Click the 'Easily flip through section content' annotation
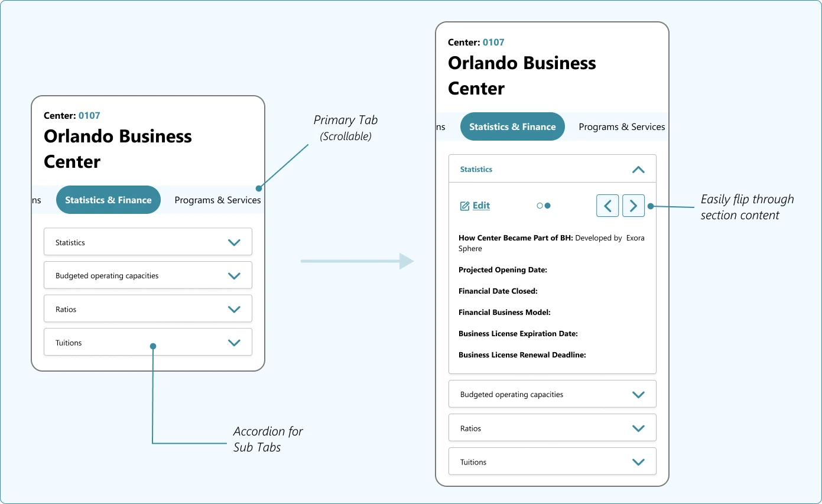822x504 pixels. 747,207
